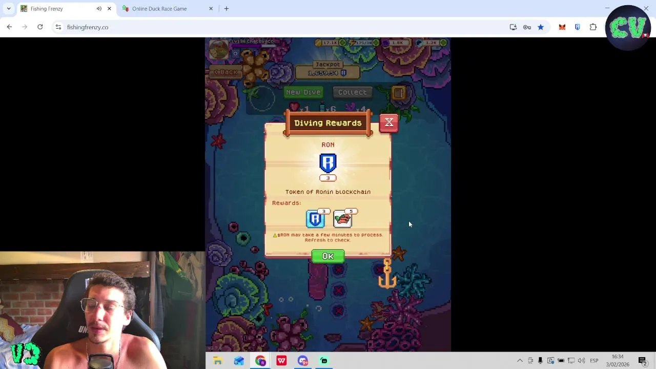Open File Explorer from the taskbar
The height and width of the screenshot is (369, 656).
click(x=218, y=361)
